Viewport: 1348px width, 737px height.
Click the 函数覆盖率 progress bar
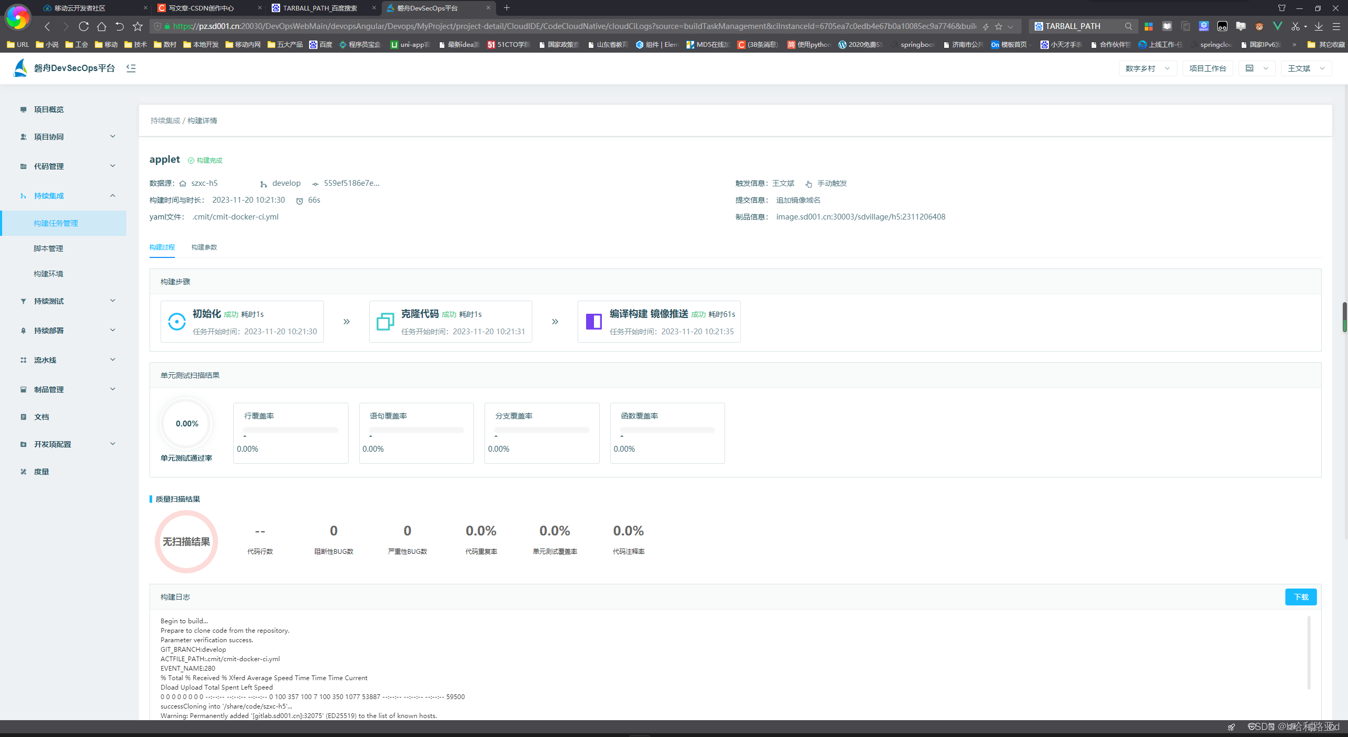point(667,430)
